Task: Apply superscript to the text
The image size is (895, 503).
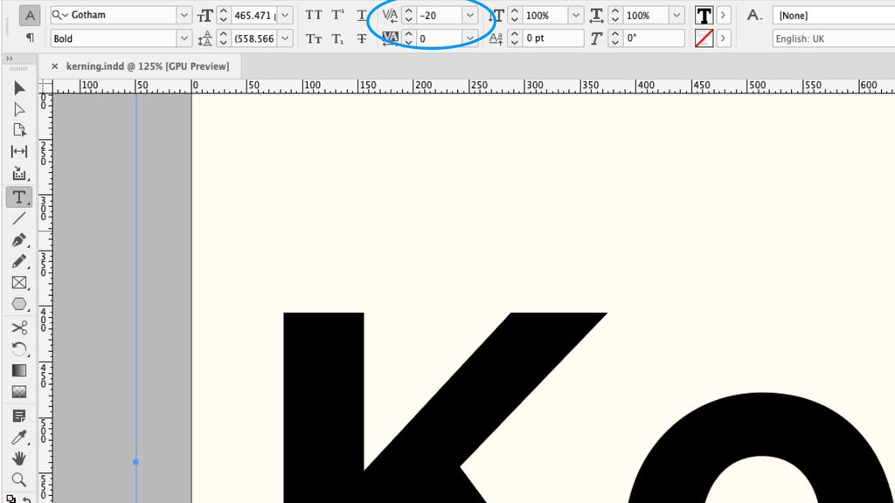Action: click(x=337, y=15)
